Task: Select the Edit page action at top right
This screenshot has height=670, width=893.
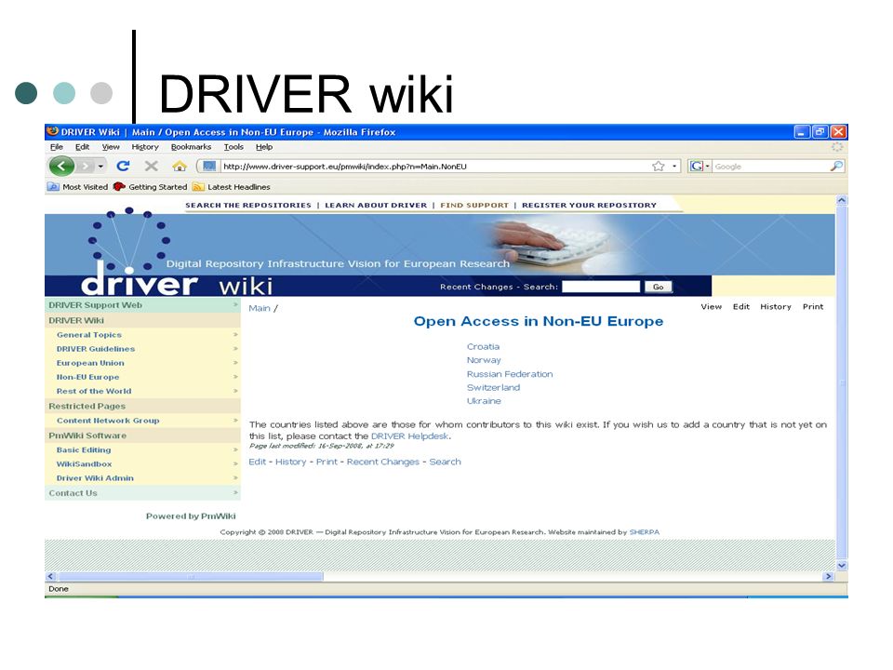Action: (741, 306)
